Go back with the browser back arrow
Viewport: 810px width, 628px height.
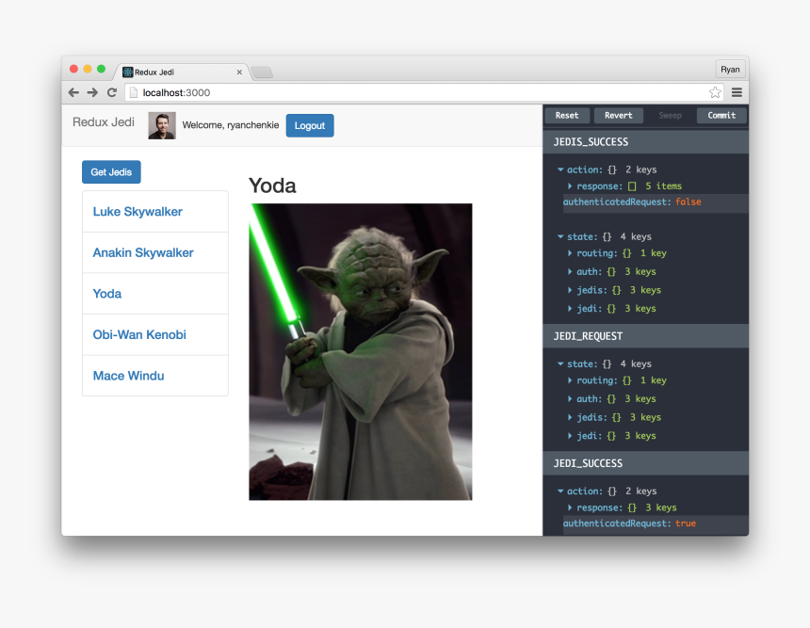(x=73, y=92)
